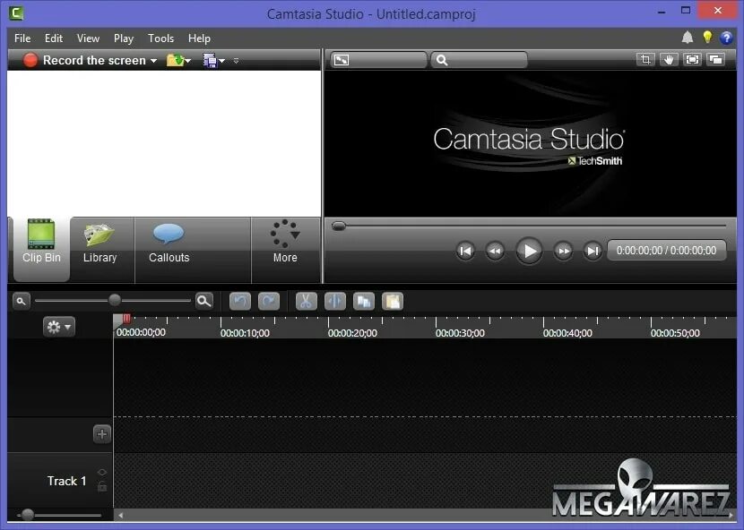744x530 pixels.
Task: Click timeline ruler at 00:00:20;00
Action: [352, 333]
